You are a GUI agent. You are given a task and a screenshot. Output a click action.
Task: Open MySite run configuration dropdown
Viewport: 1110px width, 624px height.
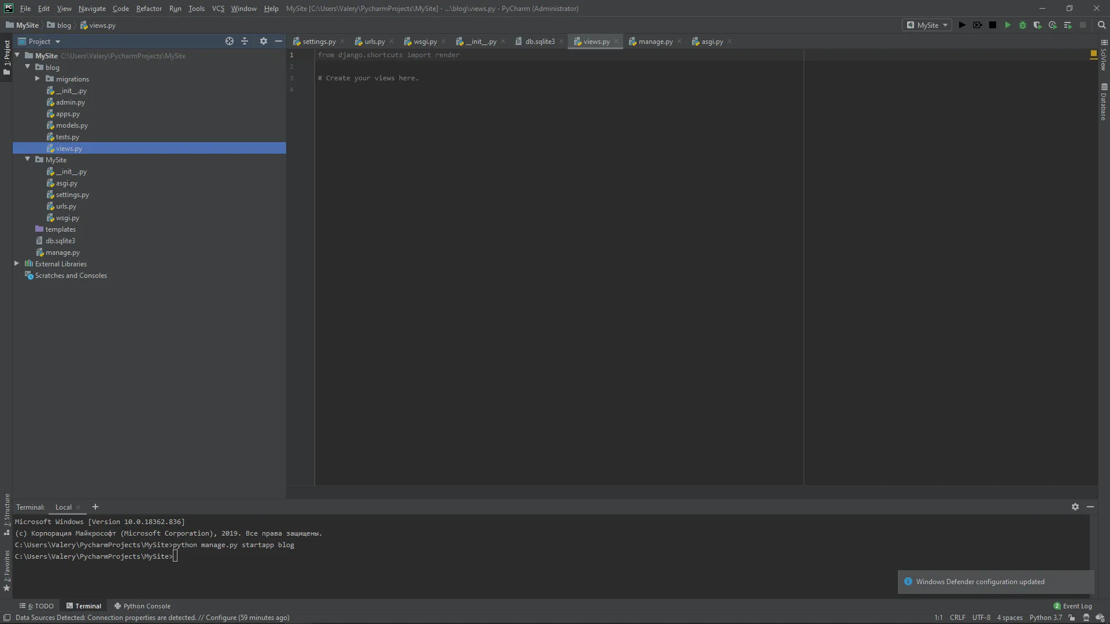click(x=927, y=25)
